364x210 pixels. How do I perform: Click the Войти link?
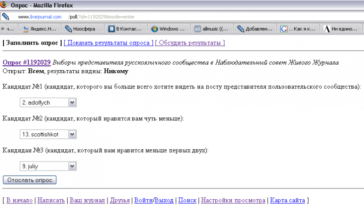coord(143,200)
